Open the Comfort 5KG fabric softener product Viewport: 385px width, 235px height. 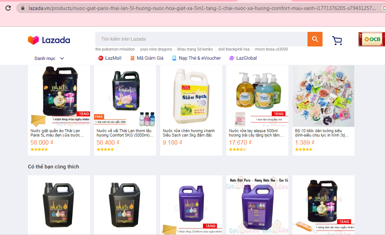tap(125, 110)
